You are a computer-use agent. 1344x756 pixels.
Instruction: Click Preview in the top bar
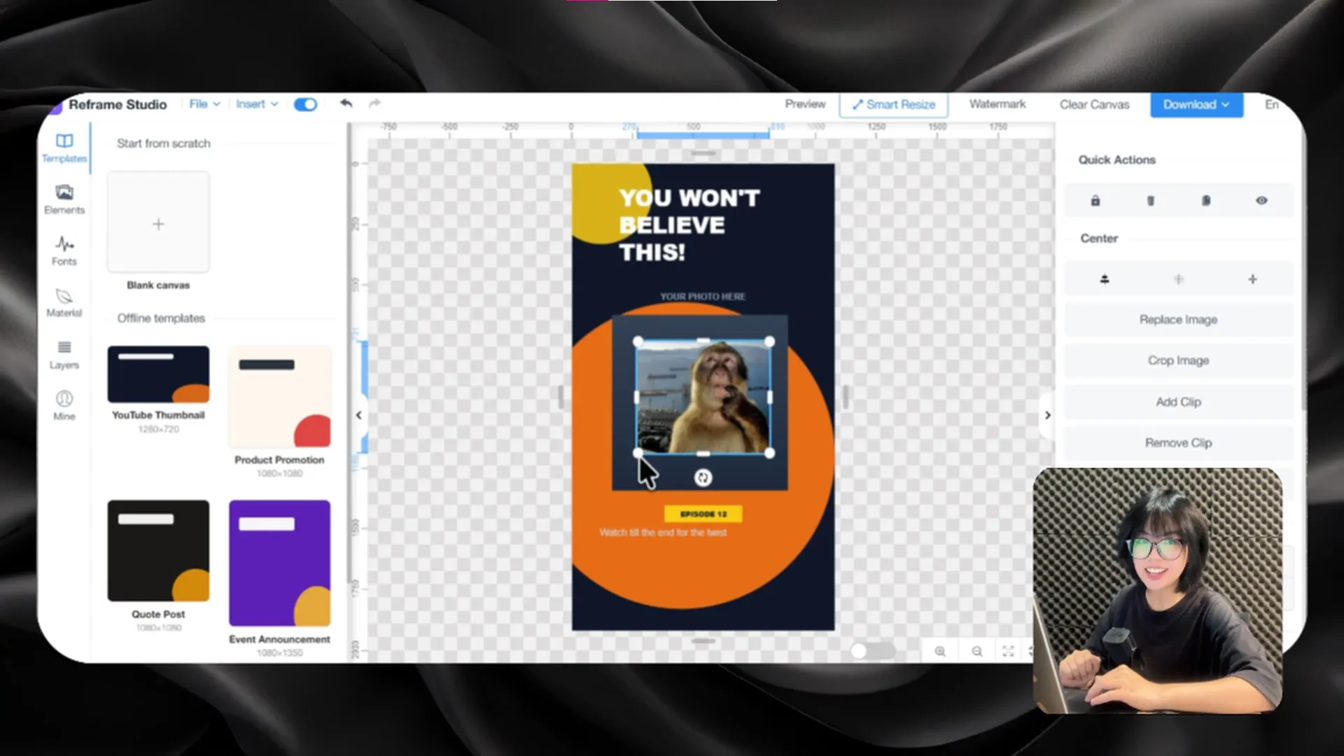coord(805,104)
